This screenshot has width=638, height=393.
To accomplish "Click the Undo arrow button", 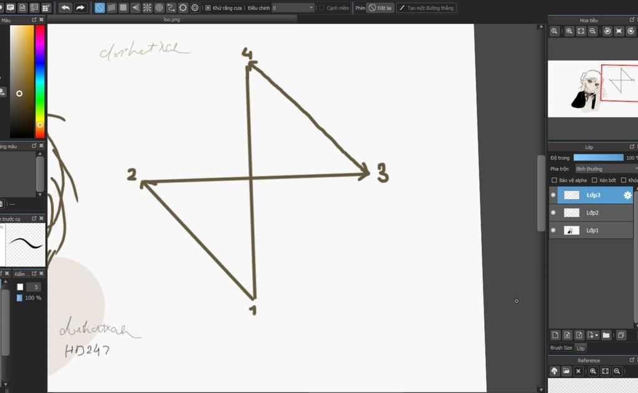I will (65, 7).
